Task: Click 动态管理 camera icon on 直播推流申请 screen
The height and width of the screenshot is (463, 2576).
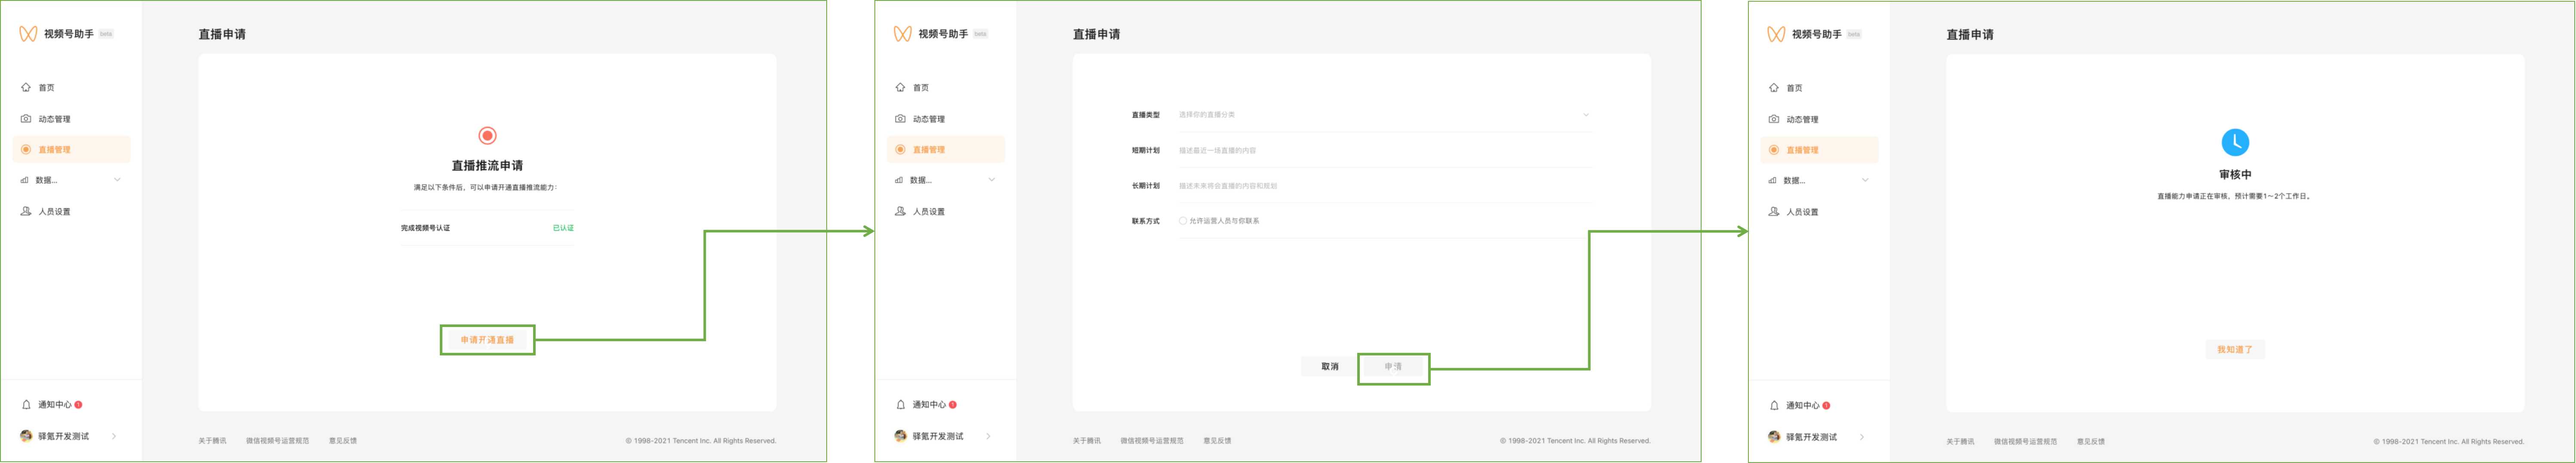Action: point(26,119)
